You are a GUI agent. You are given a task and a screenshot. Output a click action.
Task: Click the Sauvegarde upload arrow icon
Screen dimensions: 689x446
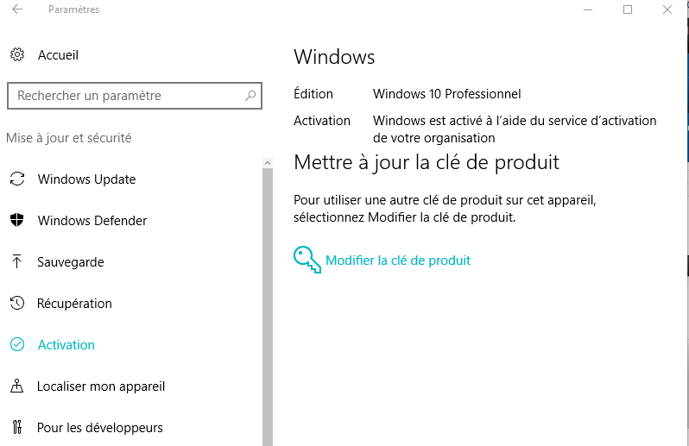click(16, 262)
